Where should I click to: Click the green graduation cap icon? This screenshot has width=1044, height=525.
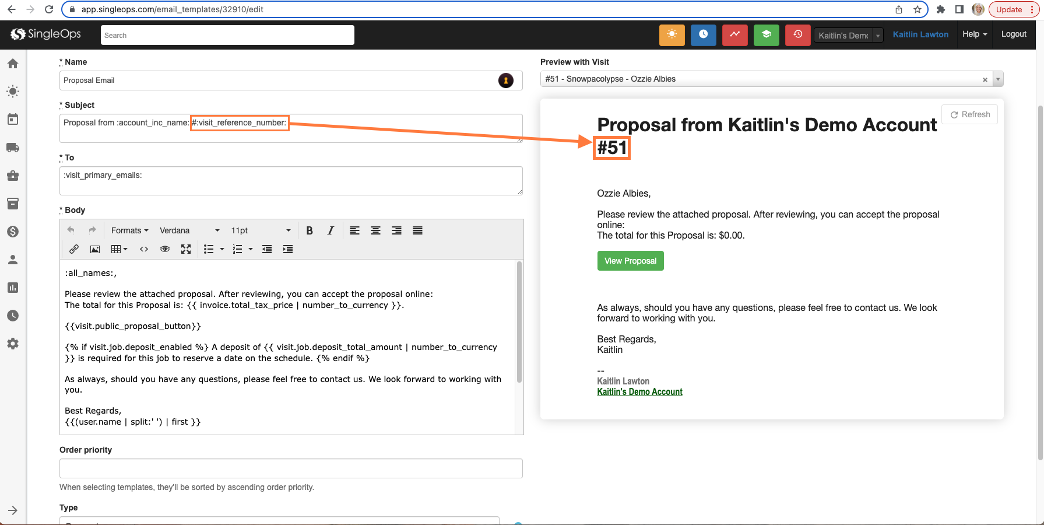[766, 35]
